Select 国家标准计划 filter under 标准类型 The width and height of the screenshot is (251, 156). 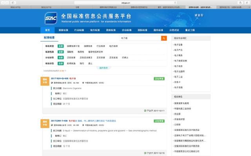coord(73,46)
